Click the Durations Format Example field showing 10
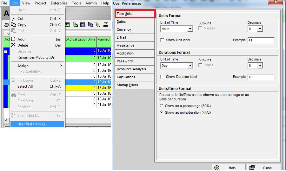The width and height of the screenshot is (286, 171). [261, 77]
